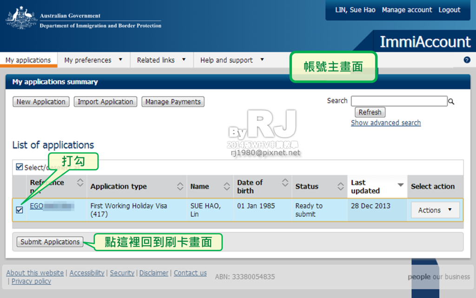The image size is (476, 298).
Task: Click the search magnifier icon
Action: 451,102
